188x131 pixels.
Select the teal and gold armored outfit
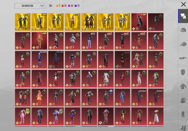156,79
